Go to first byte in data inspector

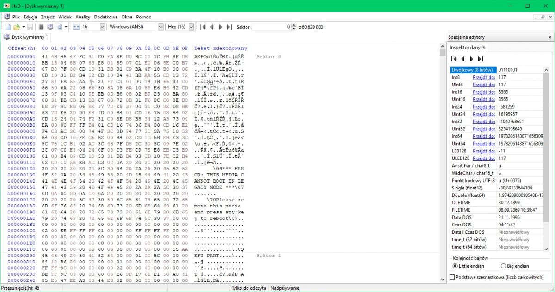click(454, 59)
